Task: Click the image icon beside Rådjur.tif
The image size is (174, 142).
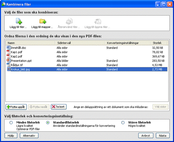Action: point(8,65)
